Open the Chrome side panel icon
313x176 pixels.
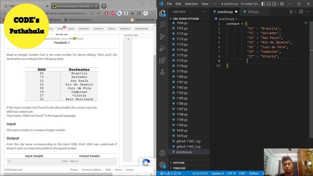coord(139,13)
